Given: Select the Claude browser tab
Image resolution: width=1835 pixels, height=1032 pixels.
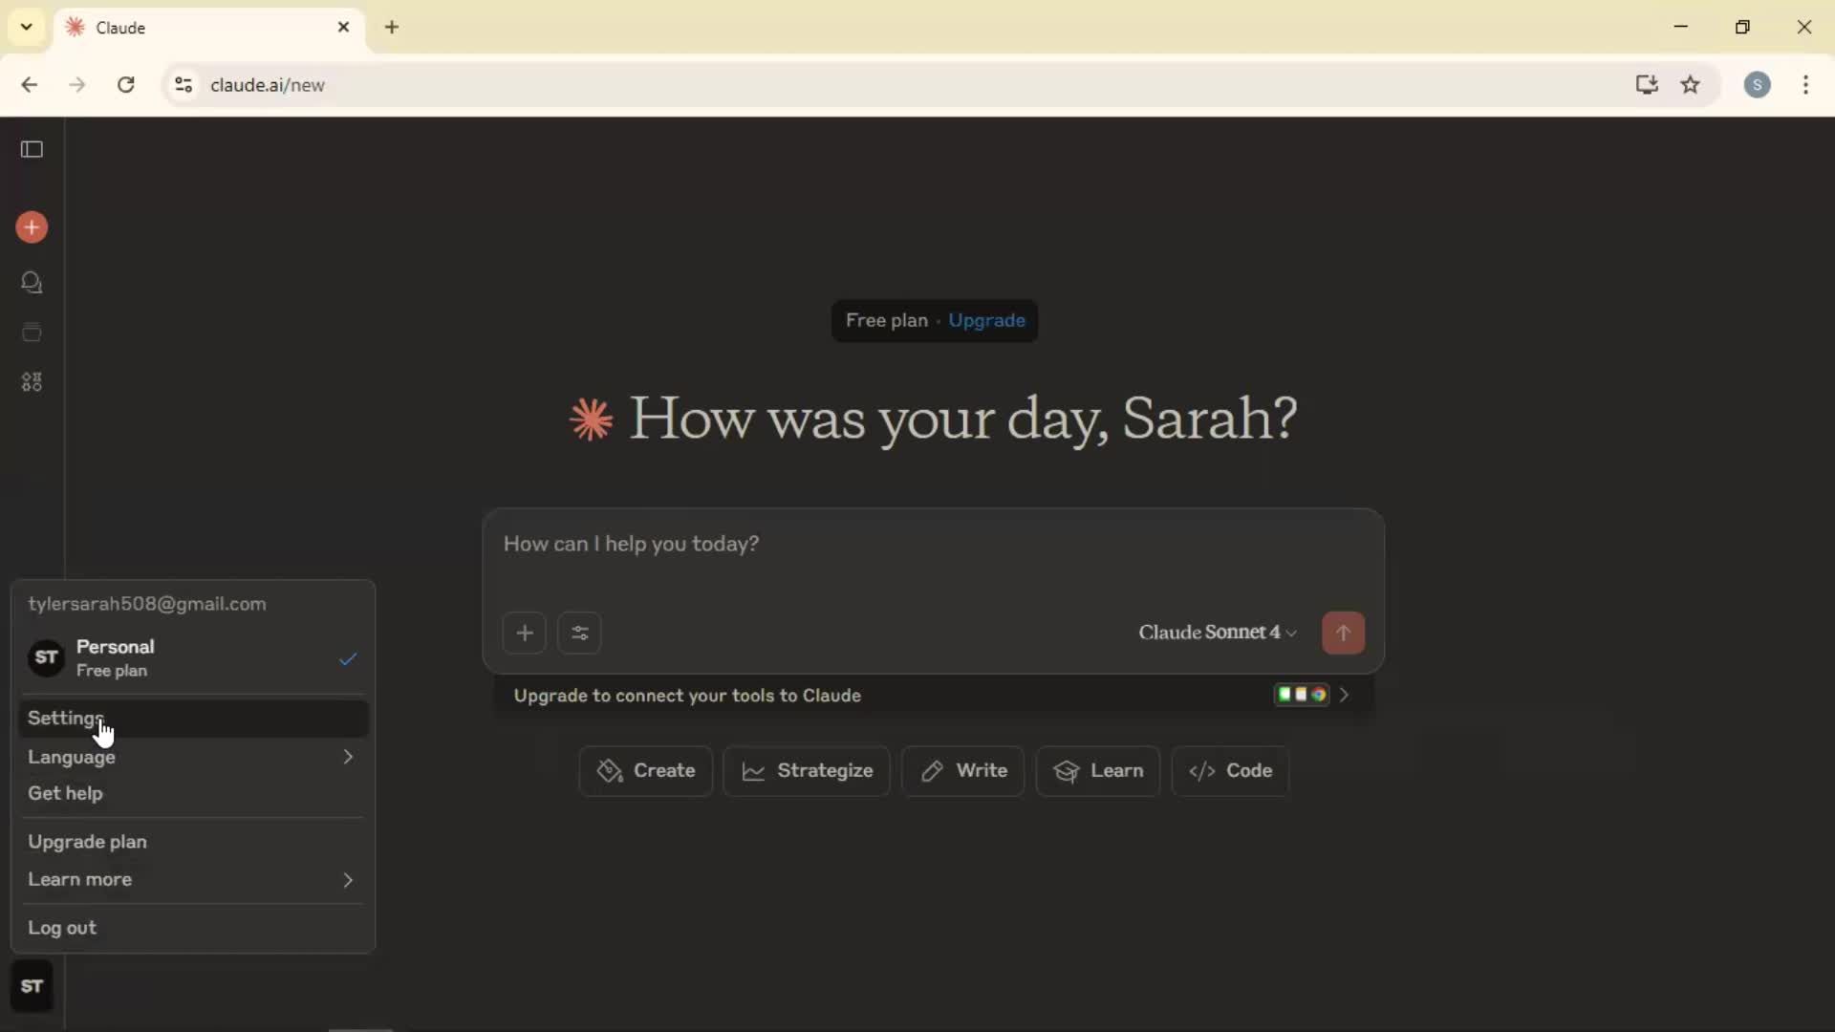Looking at the screenshot, I should click(208, 28).
